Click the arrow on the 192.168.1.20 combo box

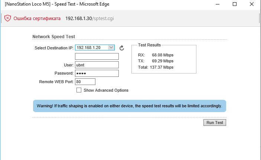click(111, 48)
